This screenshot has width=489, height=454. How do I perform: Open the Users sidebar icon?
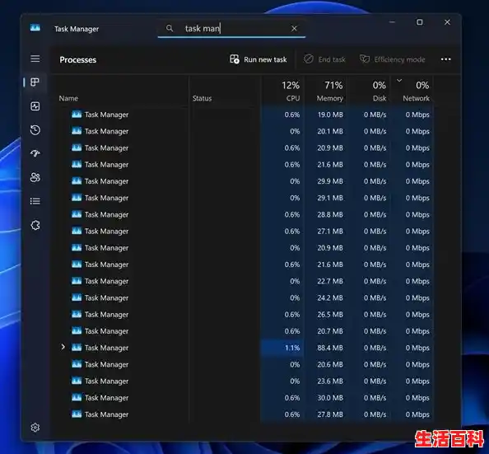coord(35,177)
